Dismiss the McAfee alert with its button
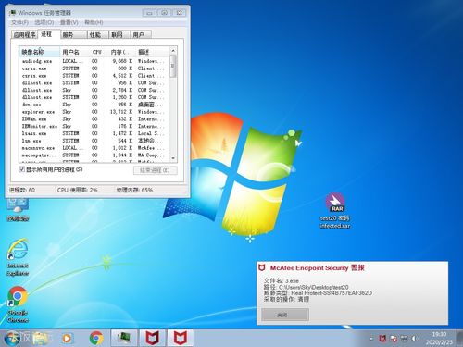The width and height of the screenshot is (463, 347). (x=285, y=315)
